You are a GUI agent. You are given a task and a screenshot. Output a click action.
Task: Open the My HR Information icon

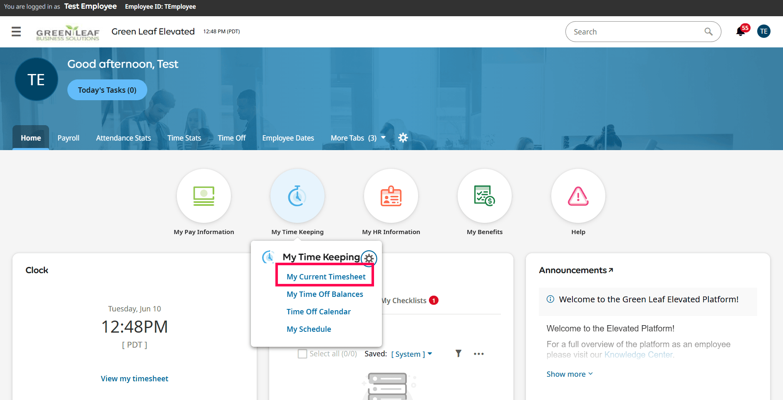point(391,196)
